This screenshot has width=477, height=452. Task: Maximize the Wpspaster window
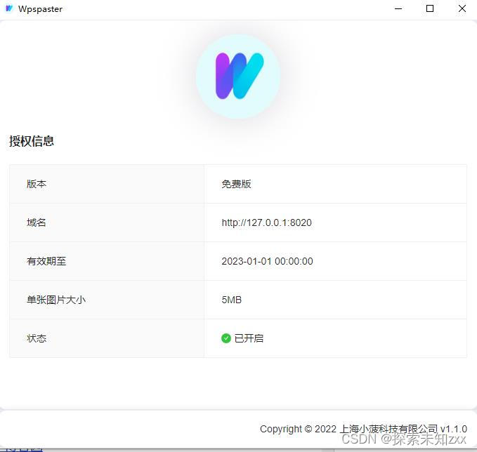pos(430,8)
